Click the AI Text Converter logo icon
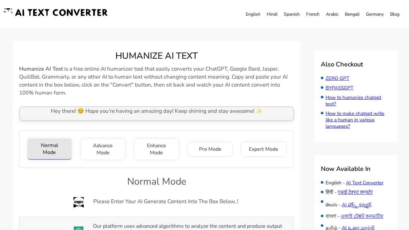Image resolution: width=409 pixels, height=230 pixels. click(x=8, y=11)
